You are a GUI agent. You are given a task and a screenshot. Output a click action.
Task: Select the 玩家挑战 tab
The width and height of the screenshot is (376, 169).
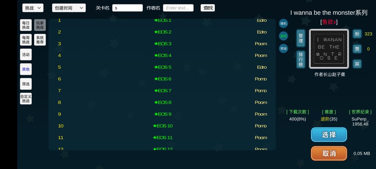[x=40, y=25]
